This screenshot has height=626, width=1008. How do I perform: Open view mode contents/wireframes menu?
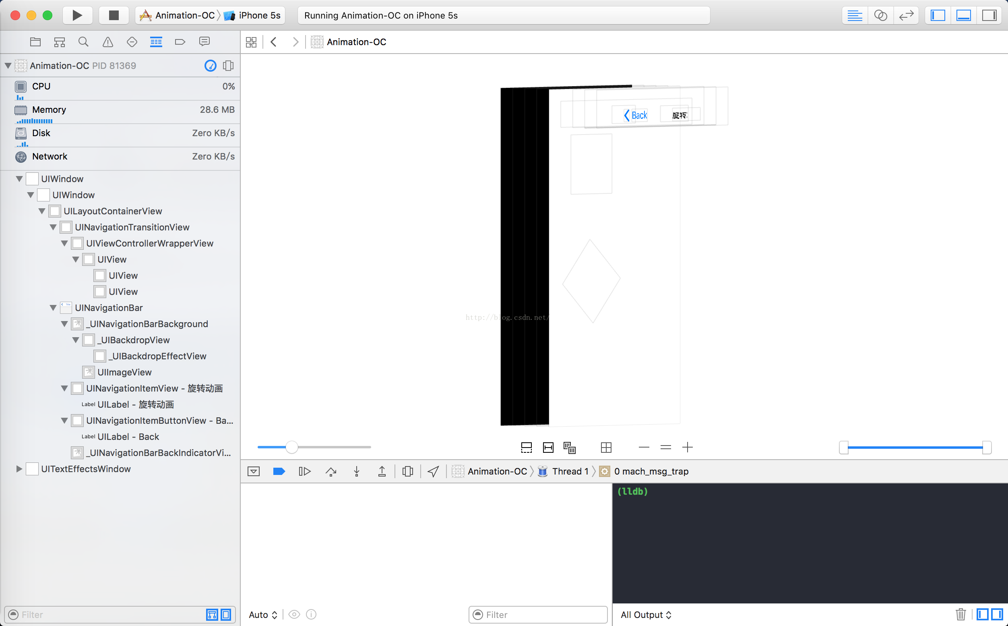coord(570,448)
